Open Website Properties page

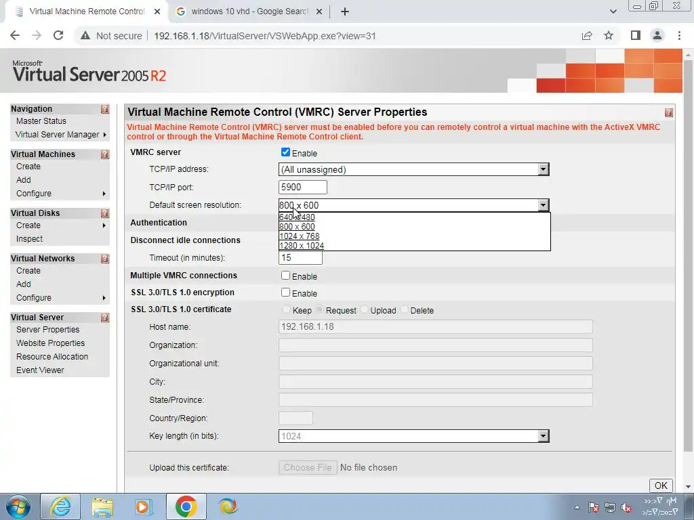[50, 343]
